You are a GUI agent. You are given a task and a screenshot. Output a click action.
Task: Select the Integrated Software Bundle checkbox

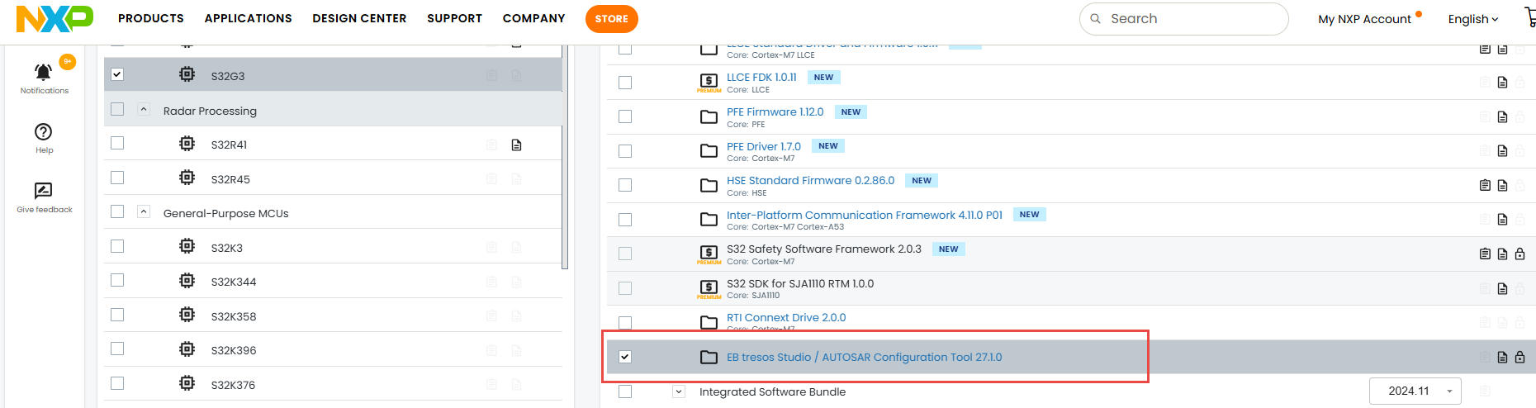[625, 391]
